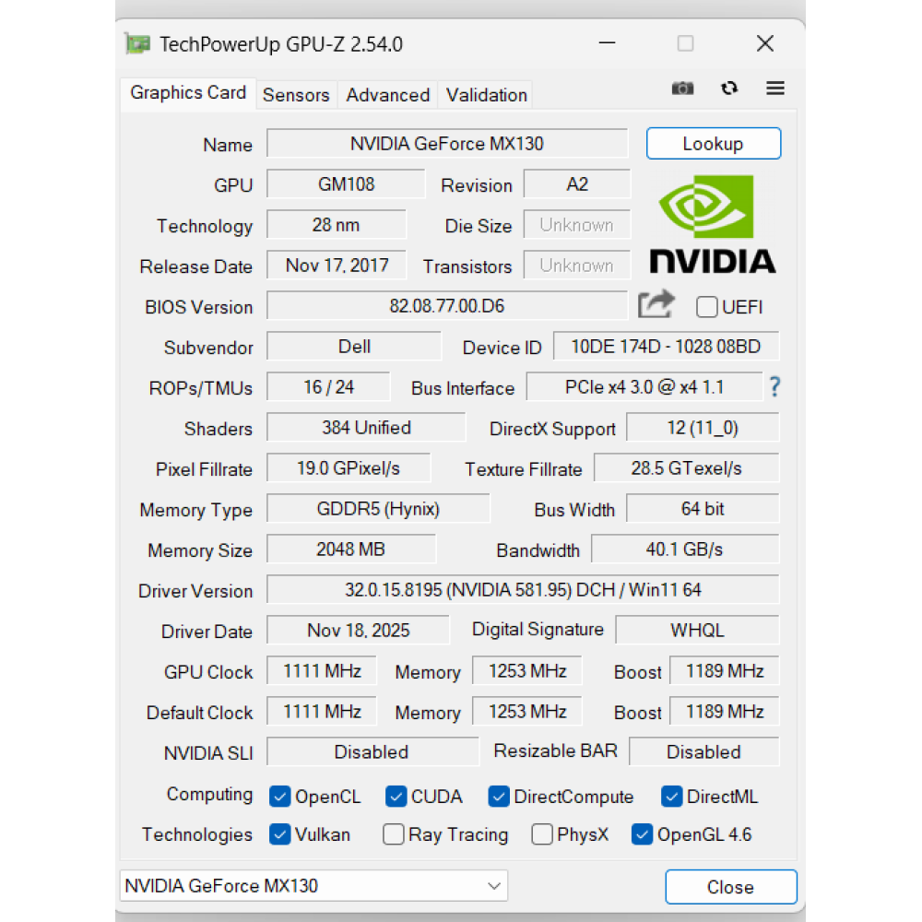The height and width of the screenshot is (922, 922).
Task: Click the GPU Clock row Memory 1253 MHz
Action: pos(526,671)
